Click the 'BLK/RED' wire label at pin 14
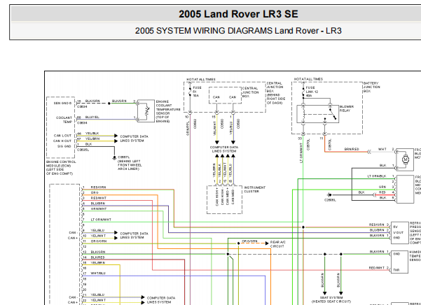This screenshot has height=305, width=421. coord(98,257)
